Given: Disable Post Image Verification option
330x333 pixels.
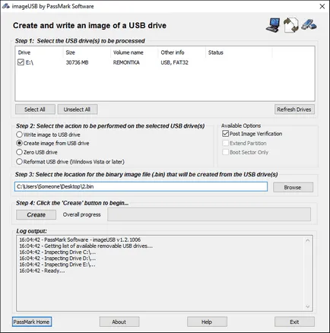Looking at the screenshot, I should pos(225,134).
